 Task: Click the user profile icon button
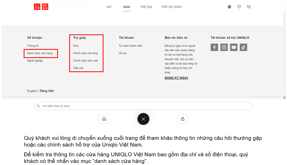click(x=182, y=119)
